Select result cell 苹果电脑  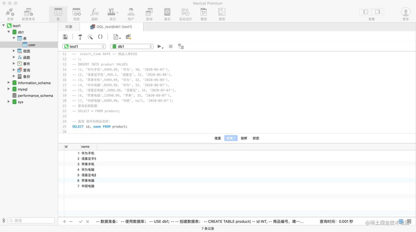pyautogui.click(x=88, y=181)
